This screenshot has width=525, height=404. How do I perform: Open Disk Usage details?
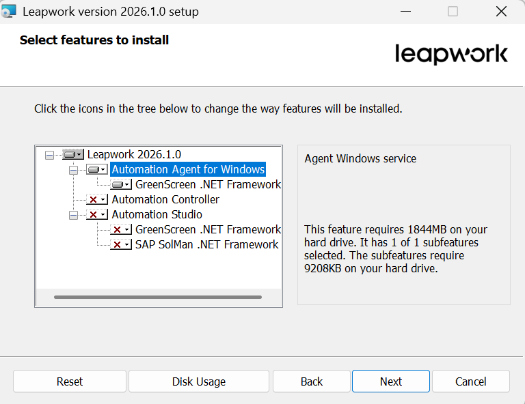(199, 381)
